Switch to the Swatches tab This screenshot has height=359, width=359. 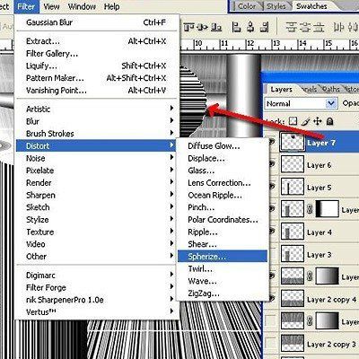311,6
